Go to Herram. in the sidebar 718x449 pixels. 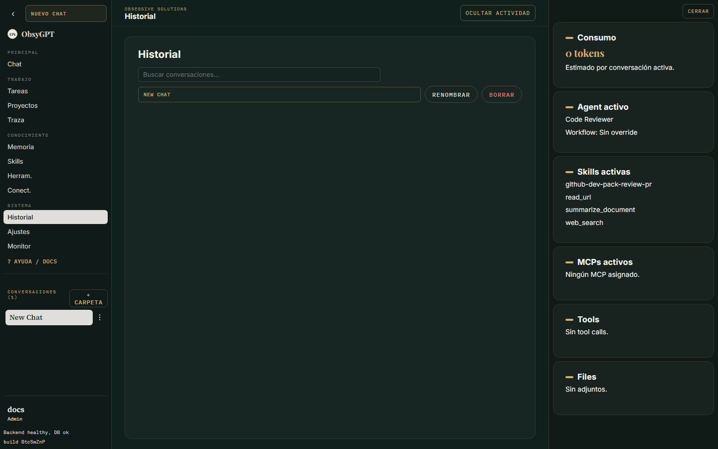(55, 176)
